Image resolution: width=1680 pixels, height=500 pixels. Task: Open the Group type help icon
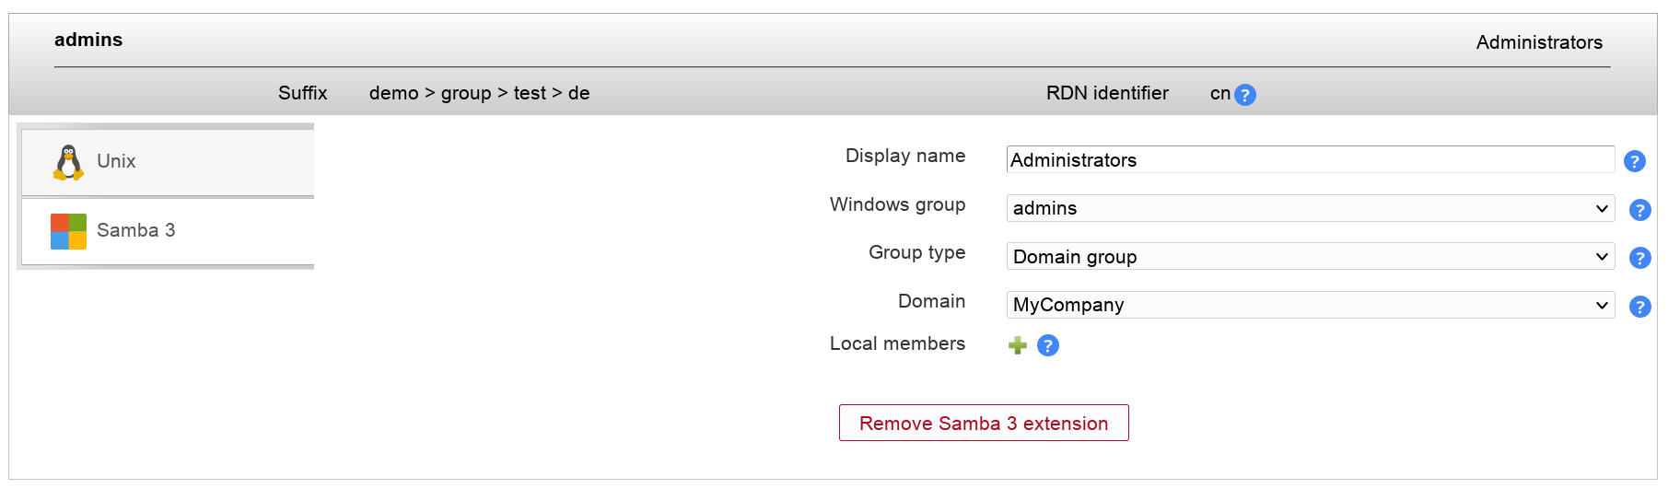point(1639,258)
